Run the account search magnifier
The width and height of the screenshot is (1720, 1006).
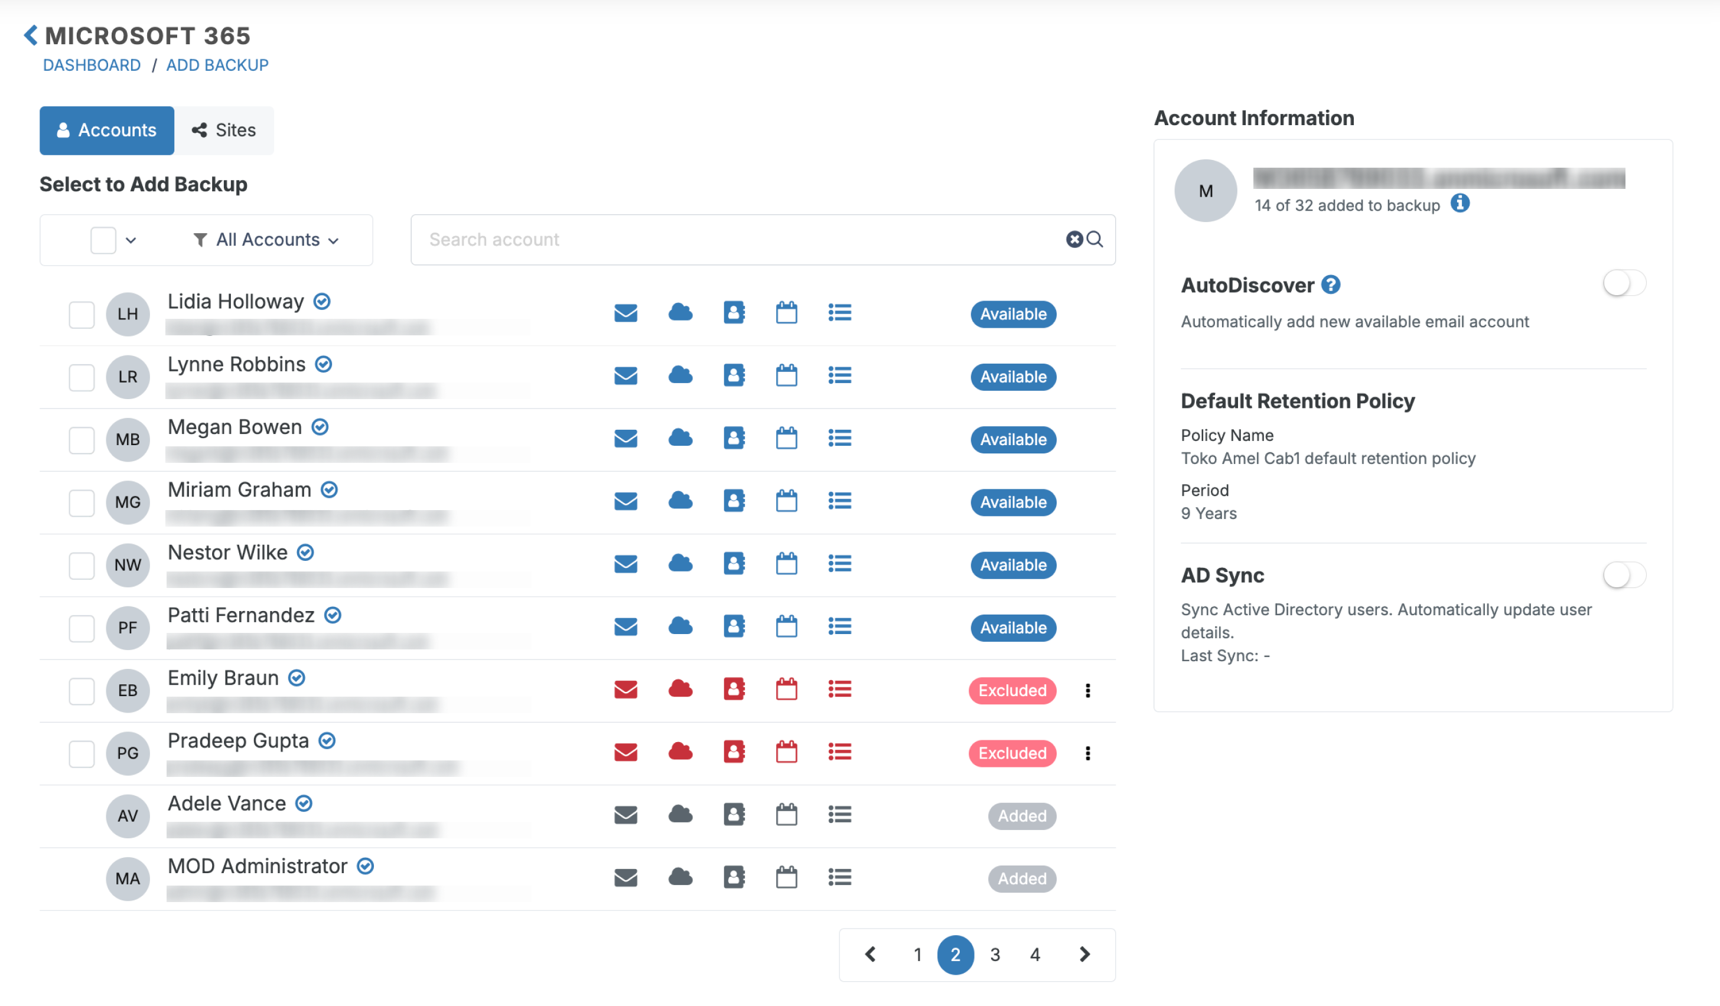1095,239
